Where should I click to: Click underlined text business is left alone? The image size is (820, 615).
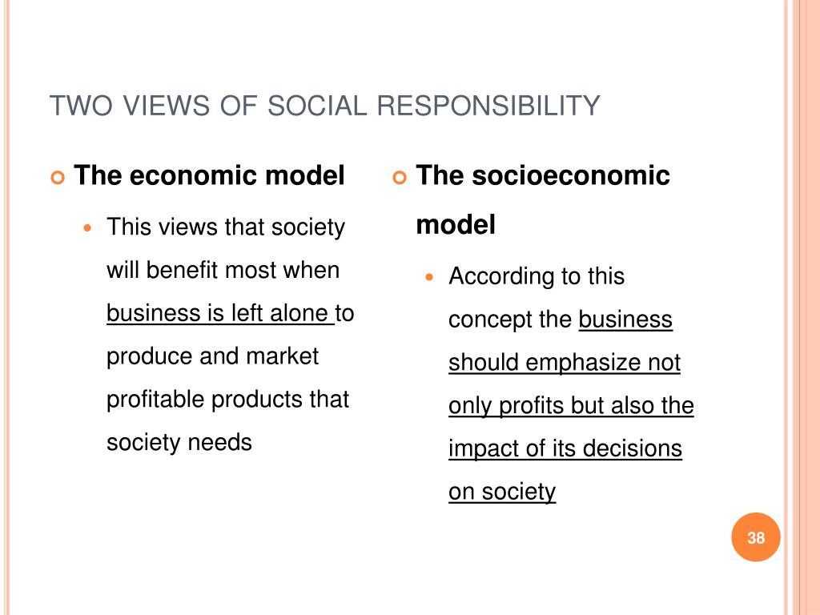tap(219, 313)
